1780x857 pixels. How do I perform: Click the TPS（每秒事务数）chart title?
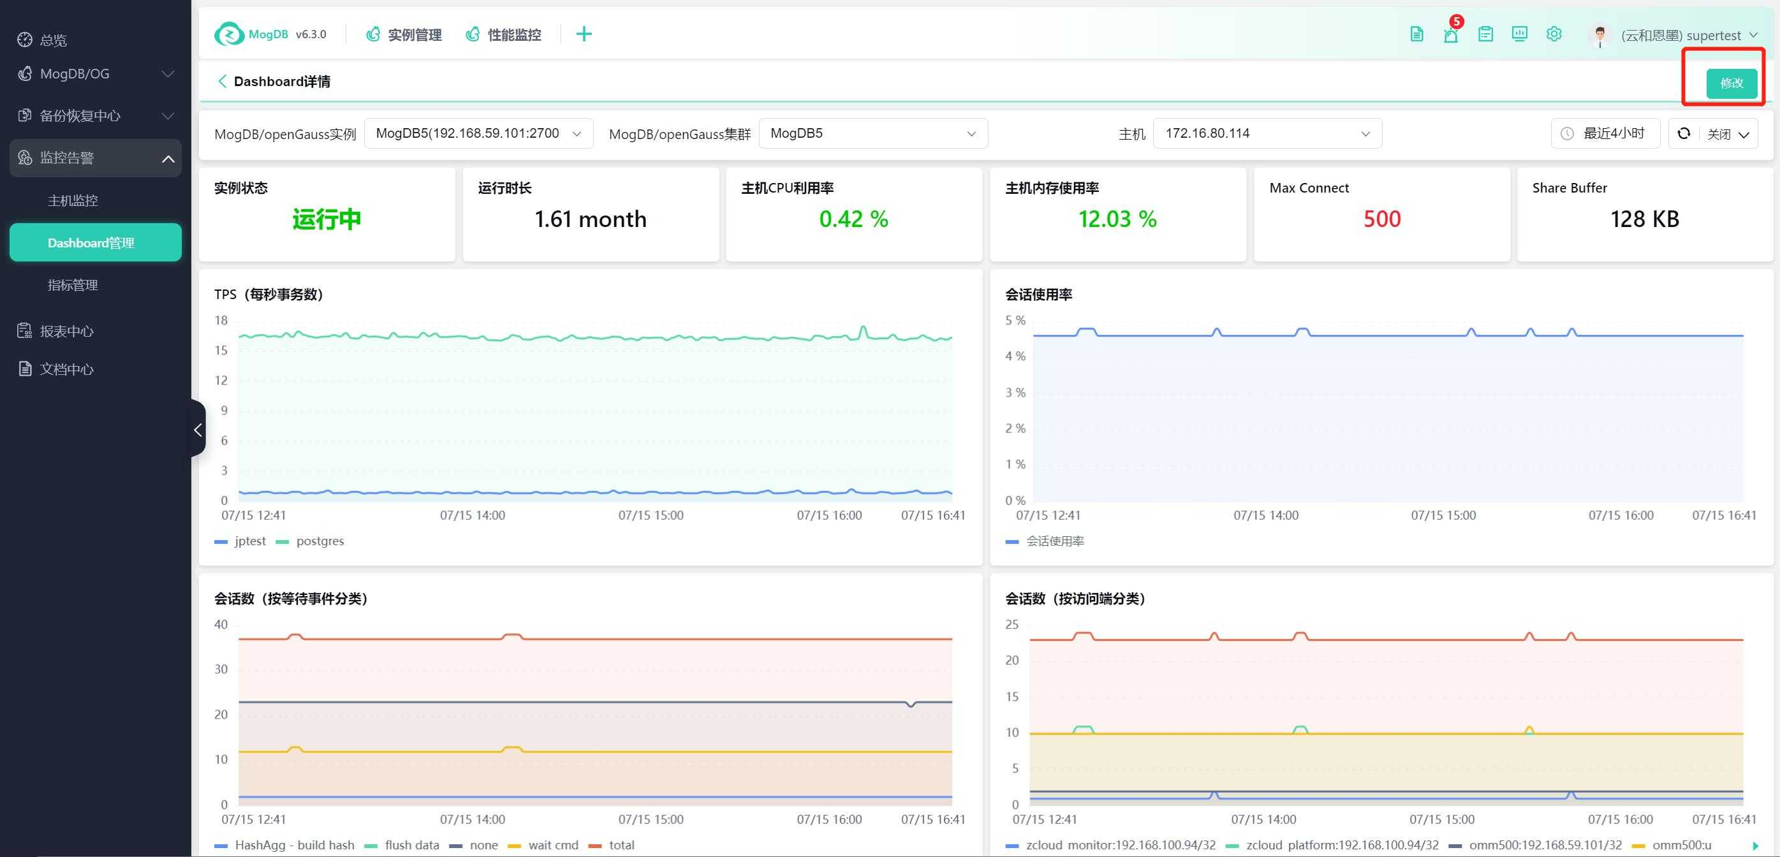click(270, 295)
